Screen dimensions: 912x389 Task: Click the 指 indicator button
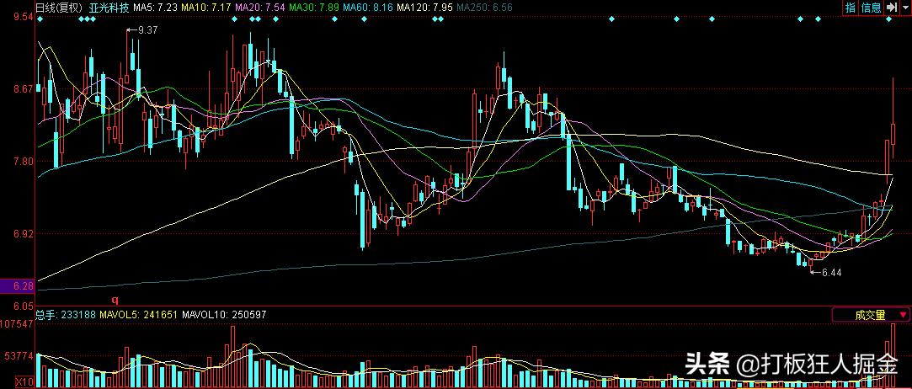[851, 8]
